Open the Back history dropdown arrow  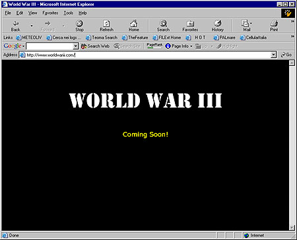[32, 26]
